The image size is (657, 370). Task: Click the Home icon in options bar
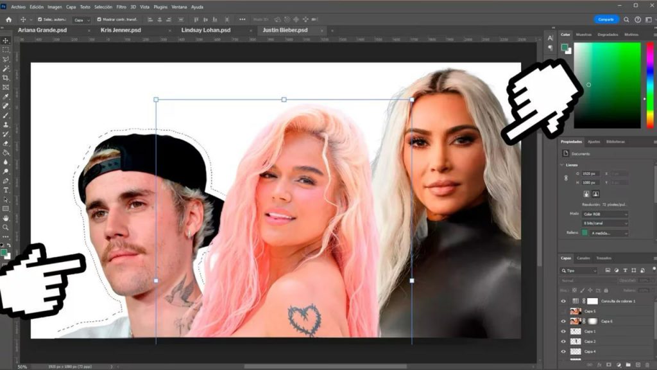[8, 19]
